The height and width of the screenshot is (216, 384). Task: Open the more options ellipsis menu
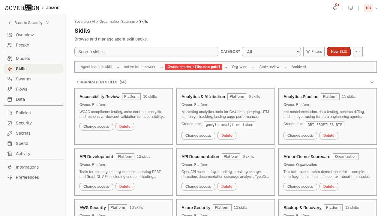358,52
